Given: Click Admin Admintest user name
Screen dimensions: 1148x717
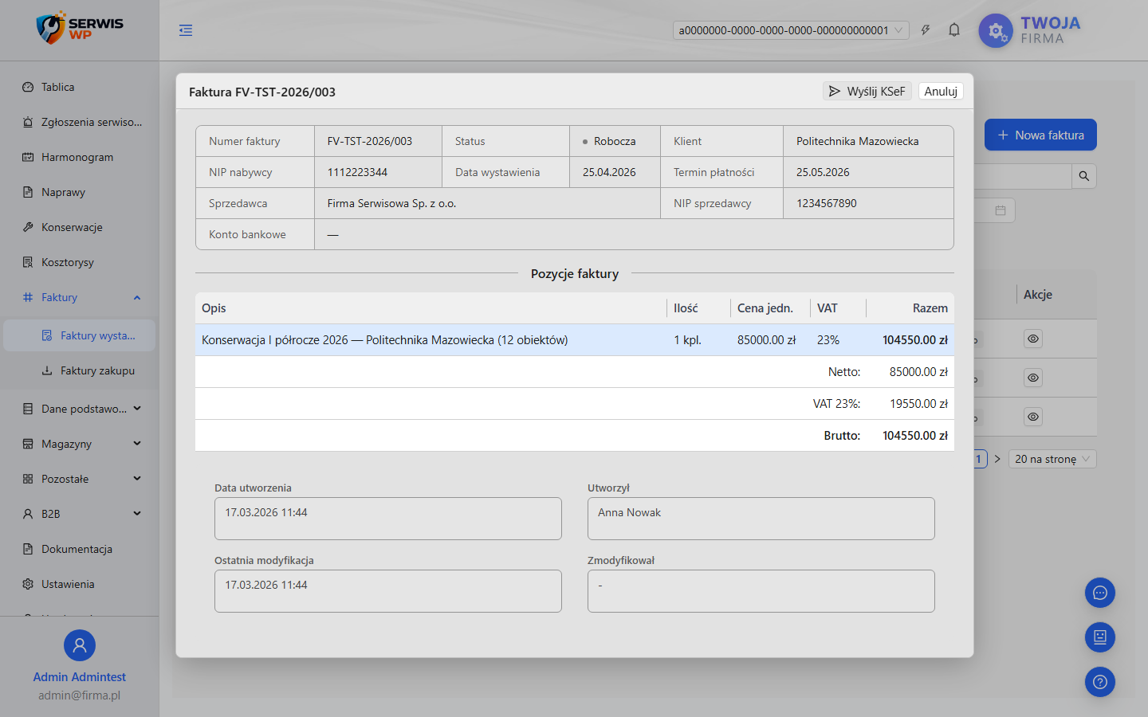Looking at the screenshot, I should [80, 677].
